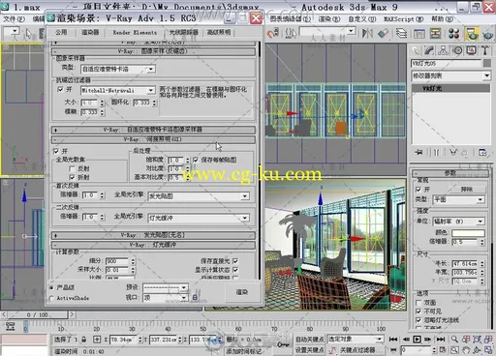Open the first bounce 全局光引擎 dropdown
496x356 pixels.
pyautogui.click(x=199, y=196)
